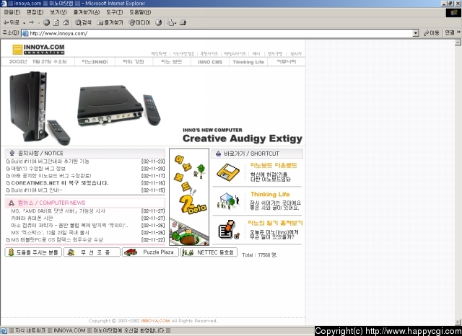
Task: Open the Favorites (즐겨찾기) menu
Action: tap(87, 12)
